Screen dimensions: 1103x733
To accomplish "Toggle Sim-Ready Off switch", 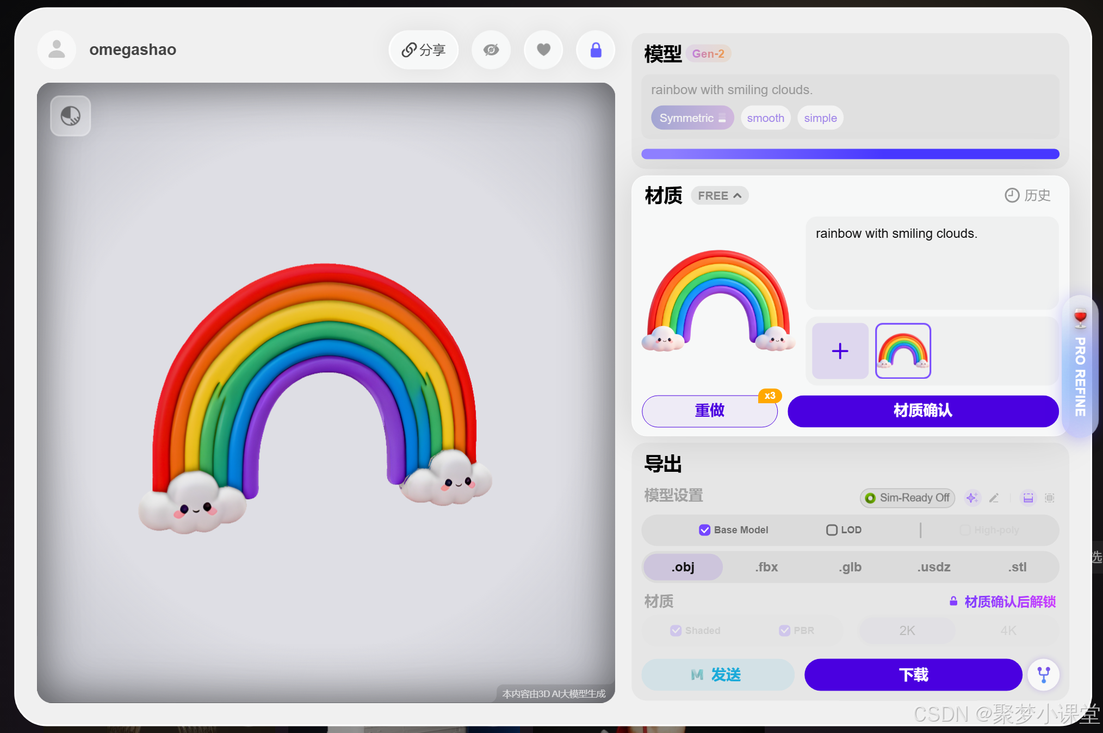I will [x=907, y=498].
